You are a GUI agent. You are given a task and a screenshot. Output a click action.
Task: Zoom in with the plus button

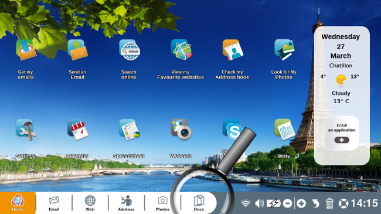301,203
